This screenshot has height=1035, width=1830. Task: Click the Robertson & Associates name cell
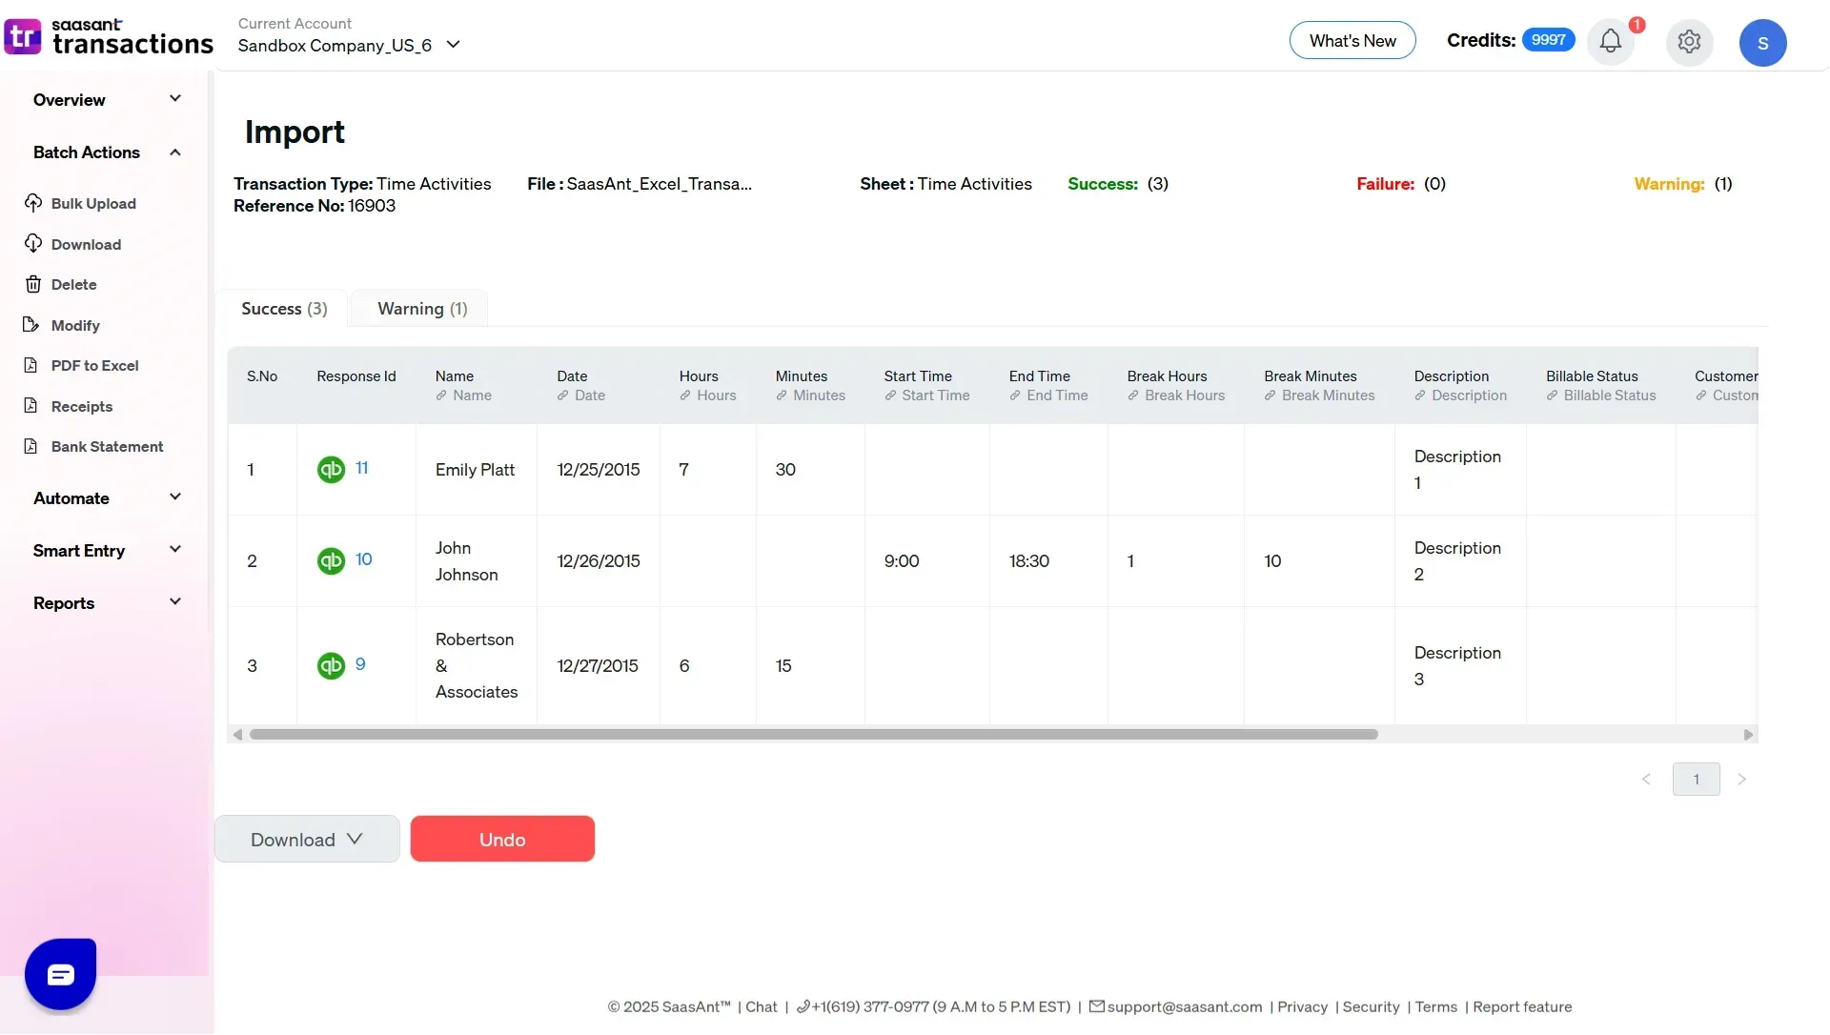click(x=477, y=665)
